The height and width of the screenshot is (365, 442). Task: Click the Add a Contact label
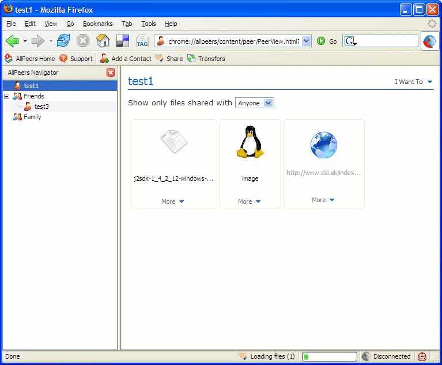(131, 59)
